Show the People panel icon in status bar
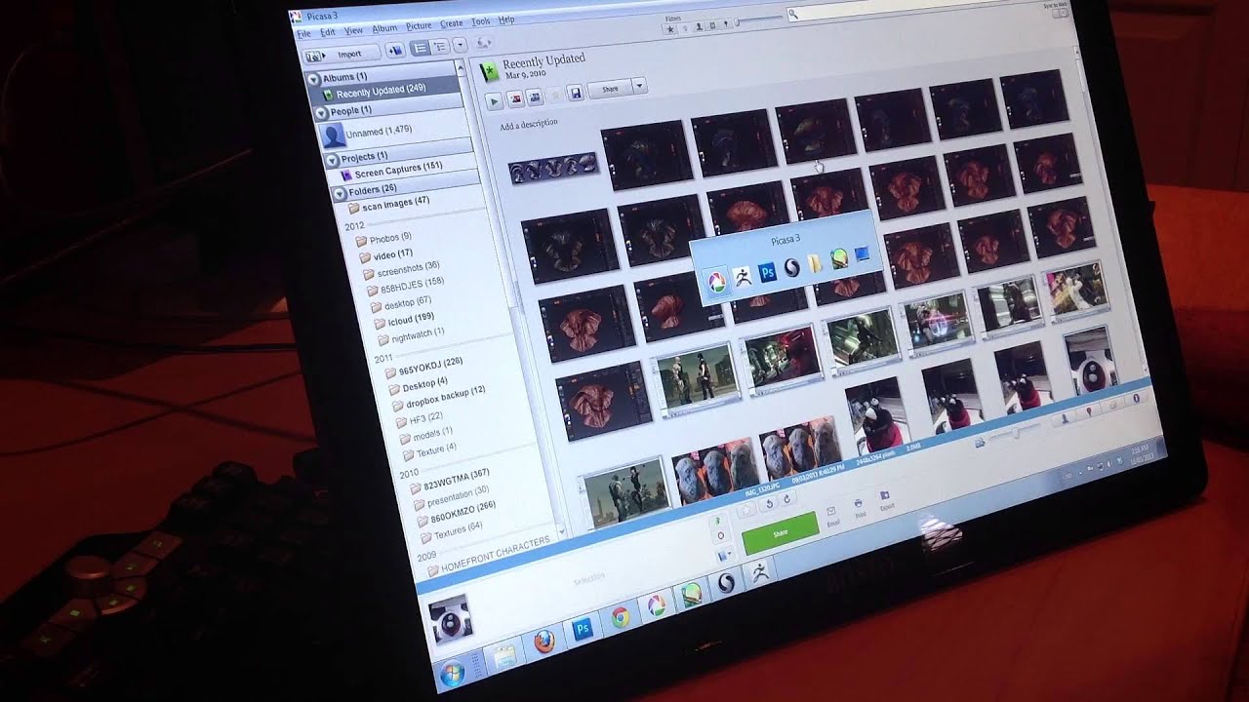Image resolution: width=1249 pixels, height=702 pixels. click(1066, 419)
